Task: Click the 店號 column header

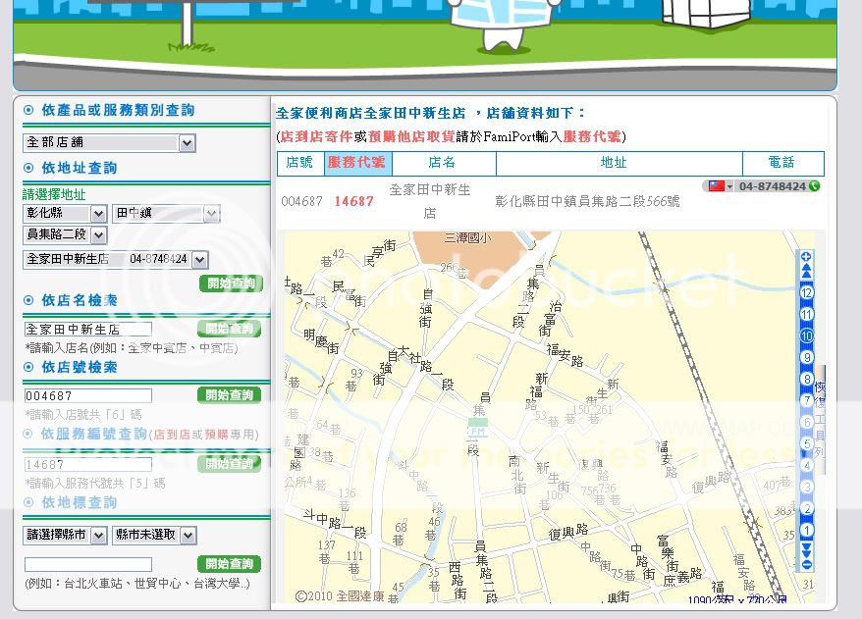Action: (x=299, y=163)
